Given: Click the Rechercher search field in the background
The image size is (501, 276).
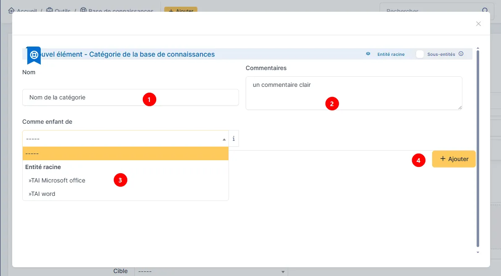Looking at the screenshot, I should [x=431, y=9].
